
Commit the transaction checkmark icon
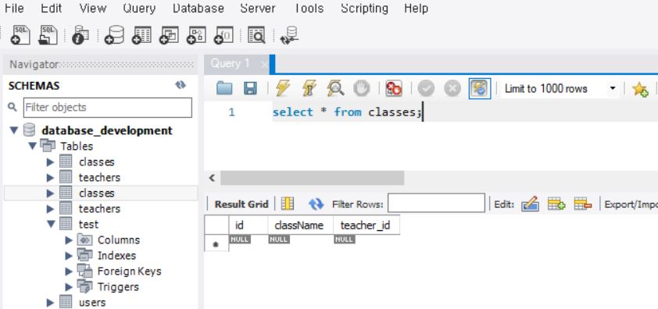(426, 88)
